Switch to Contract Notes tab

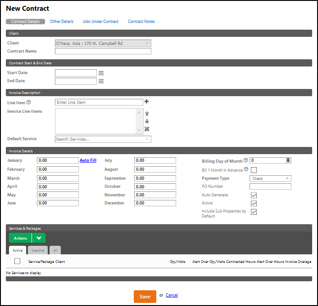141,22
